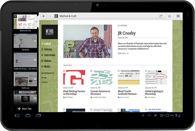Click the 'October 24, 2011' date under JR Crosby

(123, 38)
